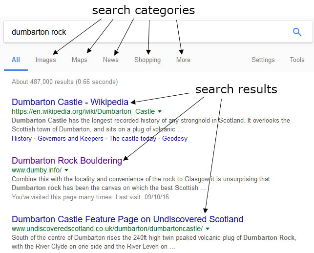Viewport: 314px width, 253px height.
Task: Select the All results tab
Action: 16,60
